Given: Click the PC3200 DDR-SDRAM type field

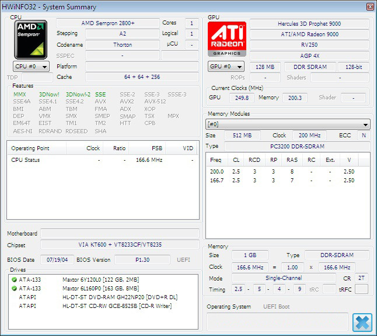Looking at the screenshot, I should click(297, 146).
